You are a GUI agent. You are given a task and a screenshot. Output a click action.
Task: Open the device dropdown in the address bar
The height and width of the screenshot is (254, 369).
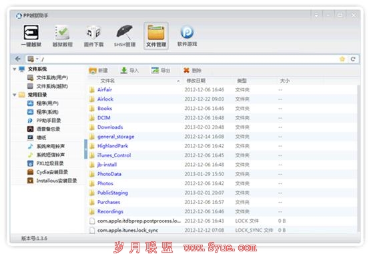(33, 59)
